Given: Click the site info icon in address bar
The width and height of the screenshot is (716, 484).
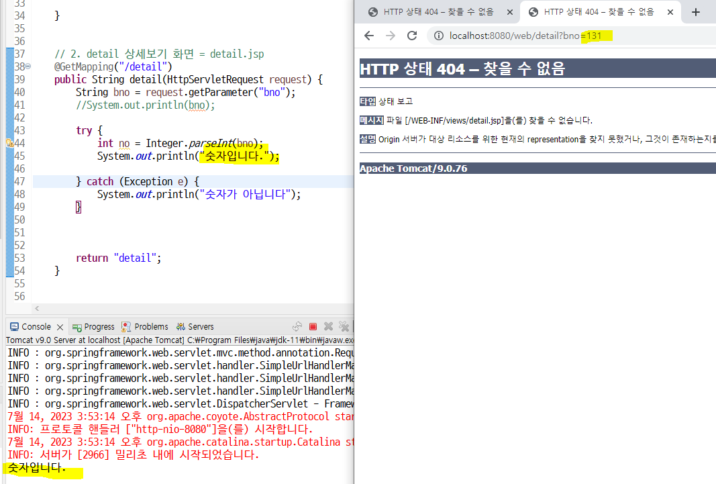Looking at the screenshot, I should 438,36.
